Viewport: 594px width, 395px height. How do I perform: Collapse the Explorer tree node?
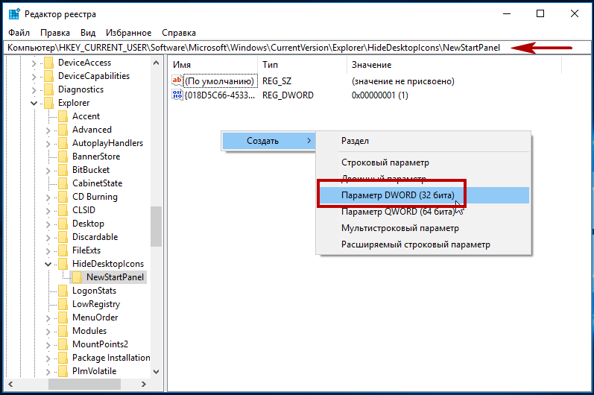coord(34,103)
